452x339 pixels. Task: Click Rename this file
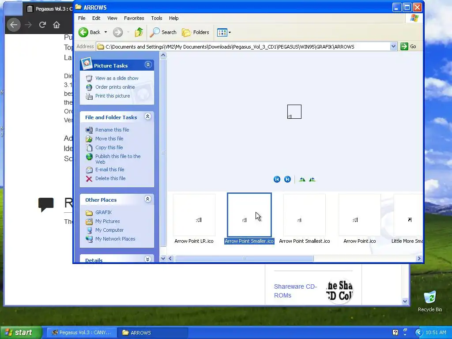(x=112, y=130)
